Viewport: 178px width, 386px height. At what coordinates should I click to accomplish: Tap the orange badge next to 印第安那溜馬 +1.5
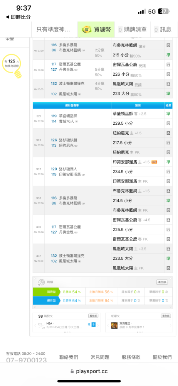[x=154, y=162]
